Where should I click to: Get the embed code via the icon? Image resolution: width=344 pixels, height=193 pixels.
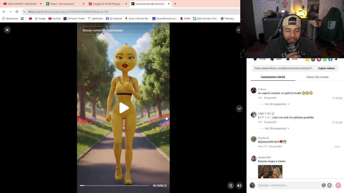tap(313, 59)
